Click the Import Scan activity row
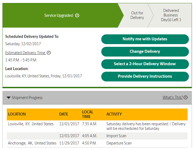 116,136
